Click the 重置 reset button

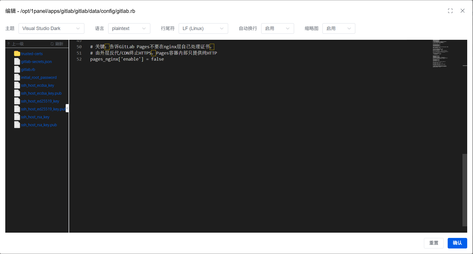434,243
